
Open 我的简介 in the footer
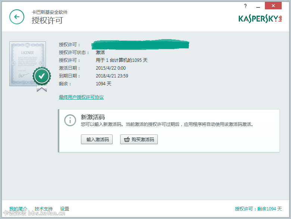(x=18, y=209)
